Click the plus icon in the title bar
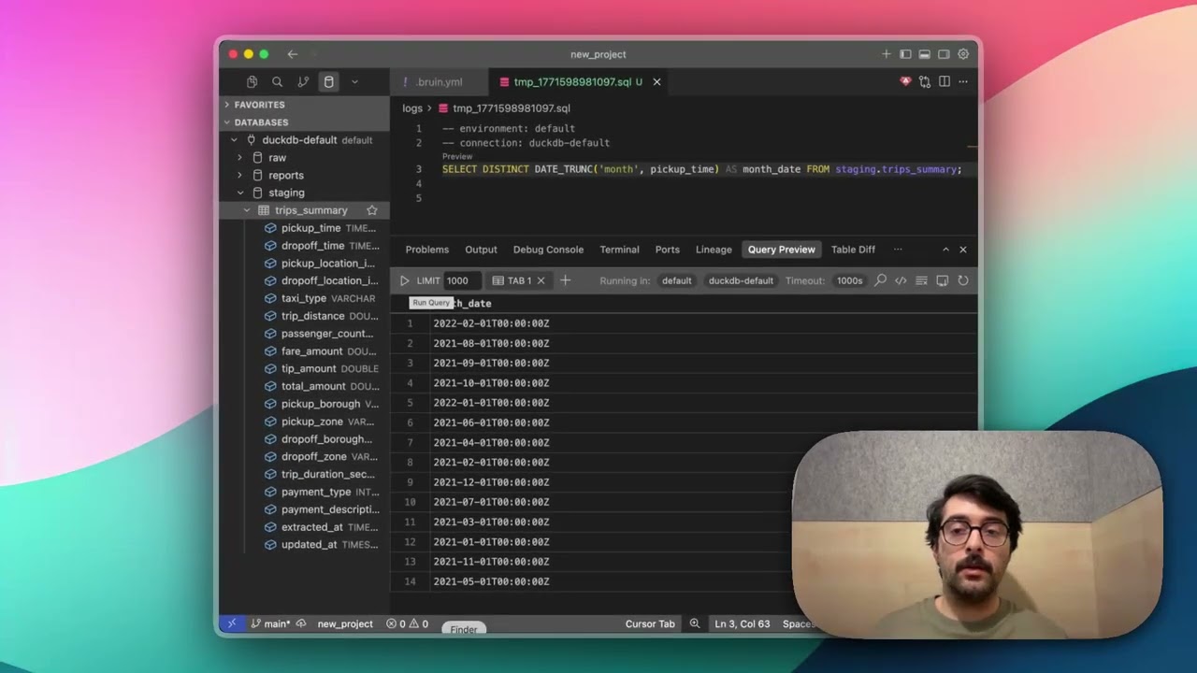1197x673 pixels. point(886,54)
